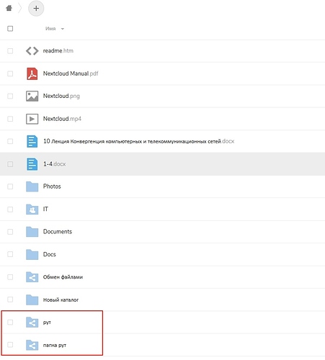
Task: Open the Documents folder
Action: coord(58,232)
